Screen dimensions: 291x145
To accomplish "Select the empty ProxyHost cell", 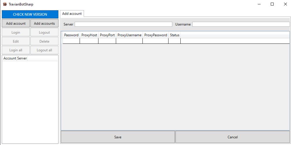I will (89, 41).
